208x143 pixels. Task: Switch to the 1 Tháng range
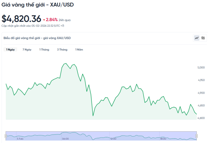point(44,49)
